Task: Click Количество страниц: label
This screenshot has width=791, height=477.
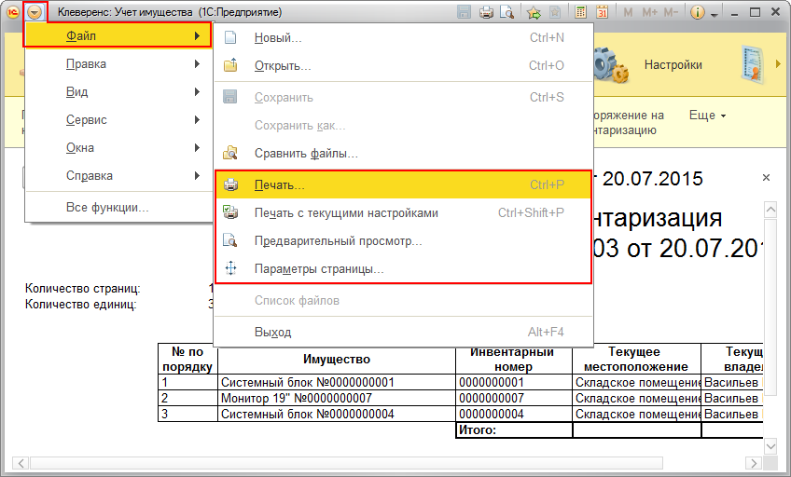Action: [83, 289]
